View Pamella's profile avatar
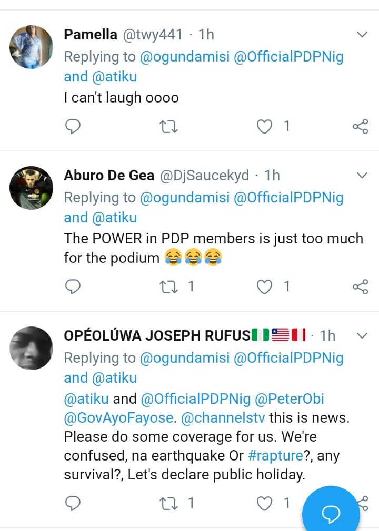The width and height of the screenshot is (379, 531). pos(32,47)
